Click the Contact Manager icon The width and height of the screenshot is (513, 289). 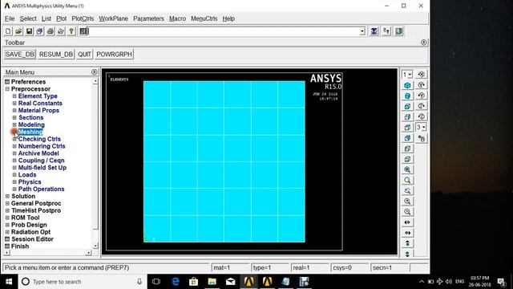click(399, 31)
